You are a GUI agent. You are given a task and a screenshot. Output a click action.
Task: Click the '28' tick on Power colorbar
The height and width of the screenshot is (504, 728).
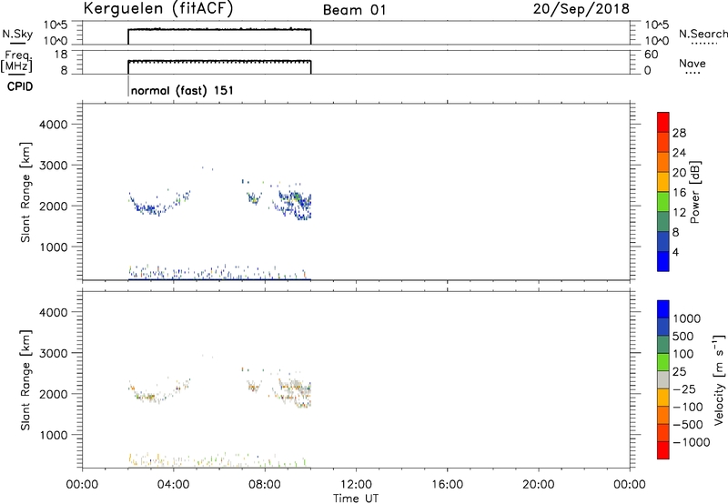(679, 133)
